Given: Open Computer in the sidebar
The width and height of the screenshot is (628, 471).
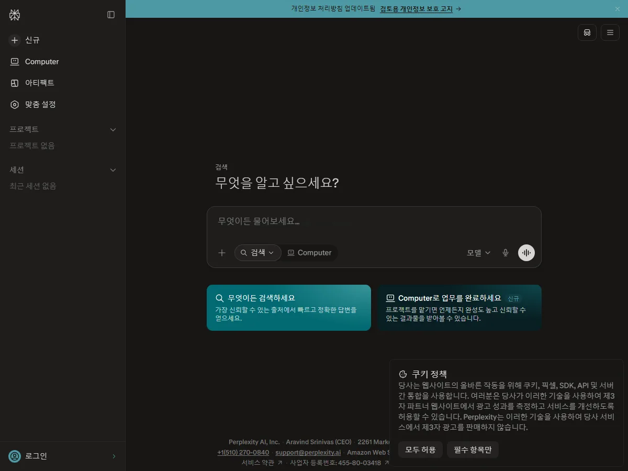Looking at the screenshot, I should tap(63, 61).
